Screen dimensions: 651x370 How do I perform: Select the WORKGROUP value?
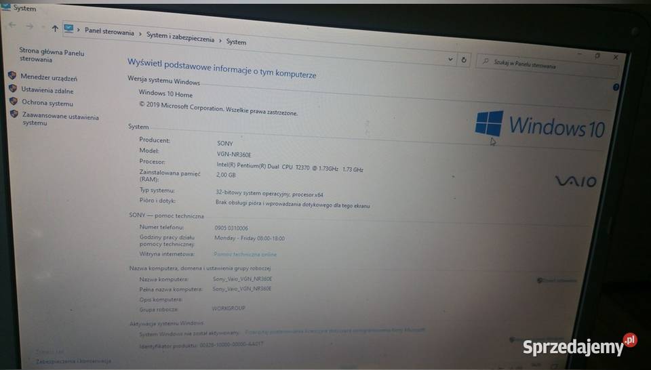[x=229, y=308]
